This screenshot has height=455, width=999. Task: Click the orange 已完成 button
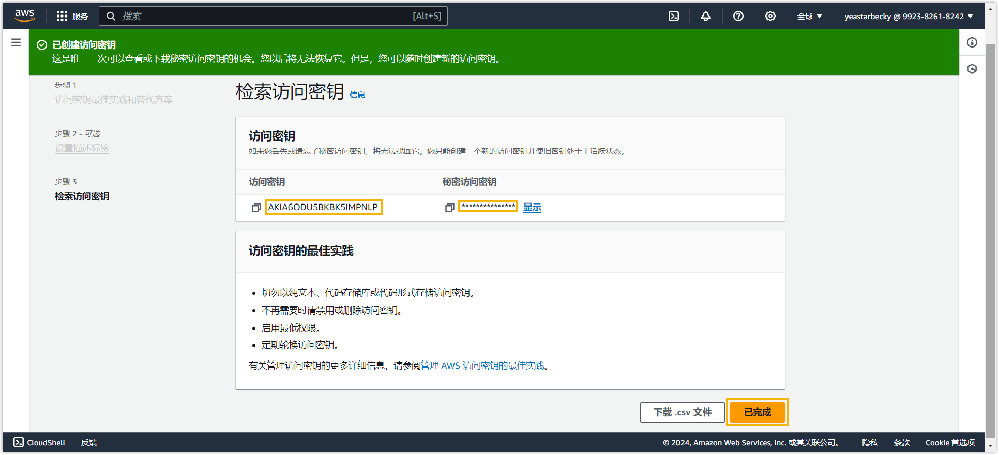[757, 412]
